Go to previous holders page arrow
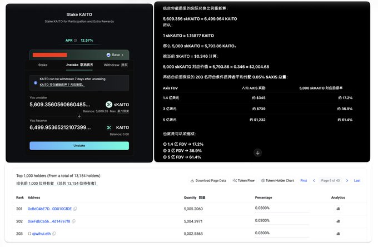The height and width of the screenshot is (247, 378). (x=314, y=180)
